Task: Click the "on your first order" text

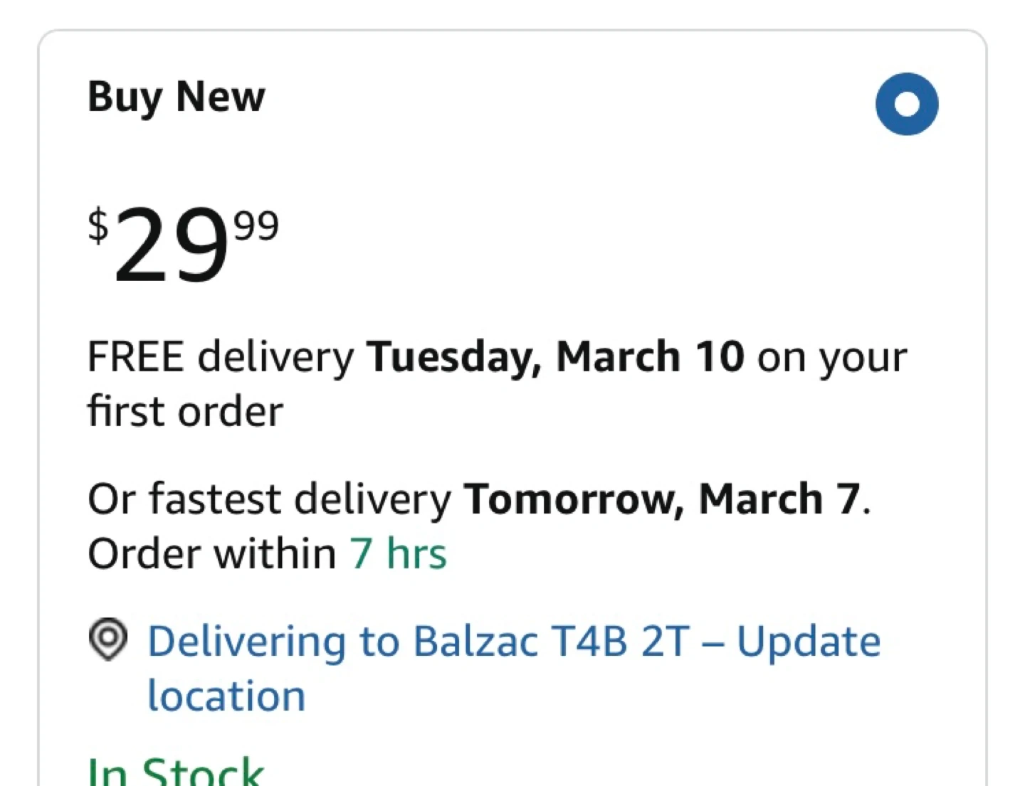Action: pos(831,356)
